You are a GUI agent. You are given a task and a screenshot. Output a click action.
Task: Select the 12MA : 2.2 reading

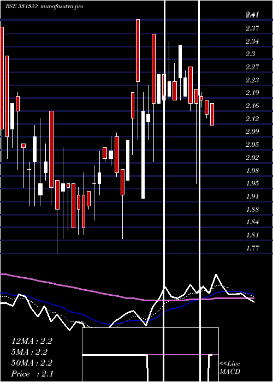[x=32, y=341]
